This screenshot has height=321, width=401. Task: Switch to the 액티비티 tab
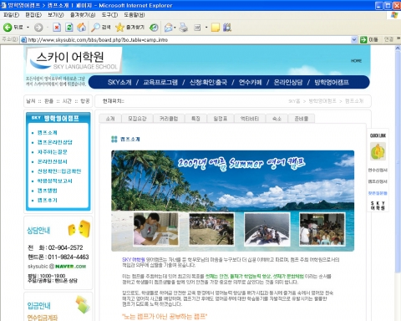[x=250, y=119]
